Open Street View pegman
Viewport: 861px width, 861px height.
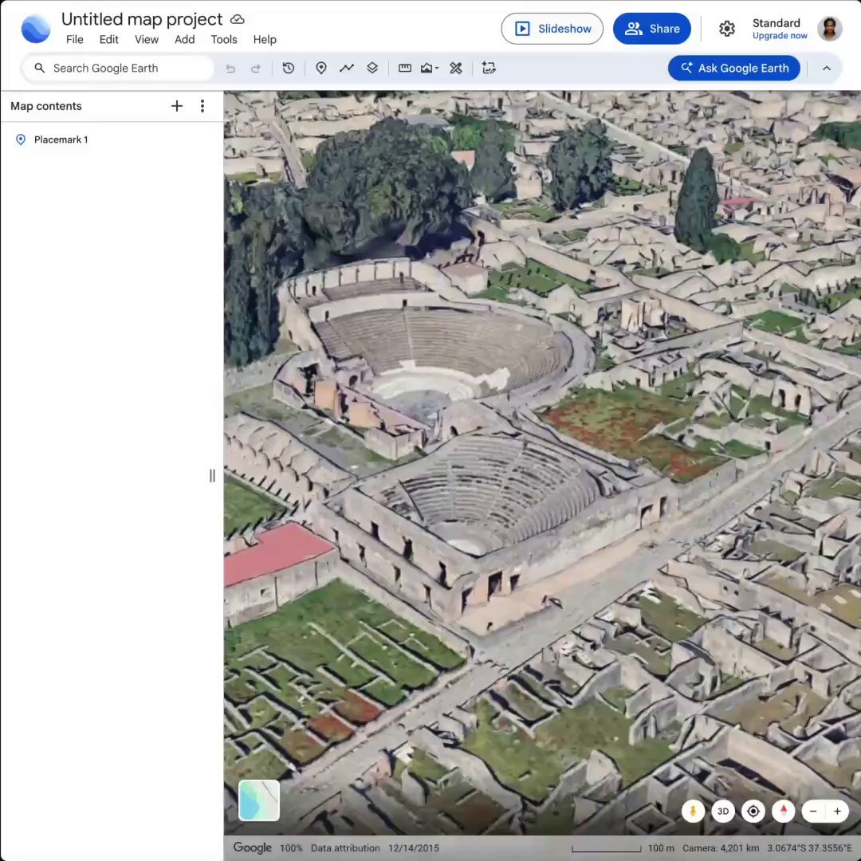(693, 811)
